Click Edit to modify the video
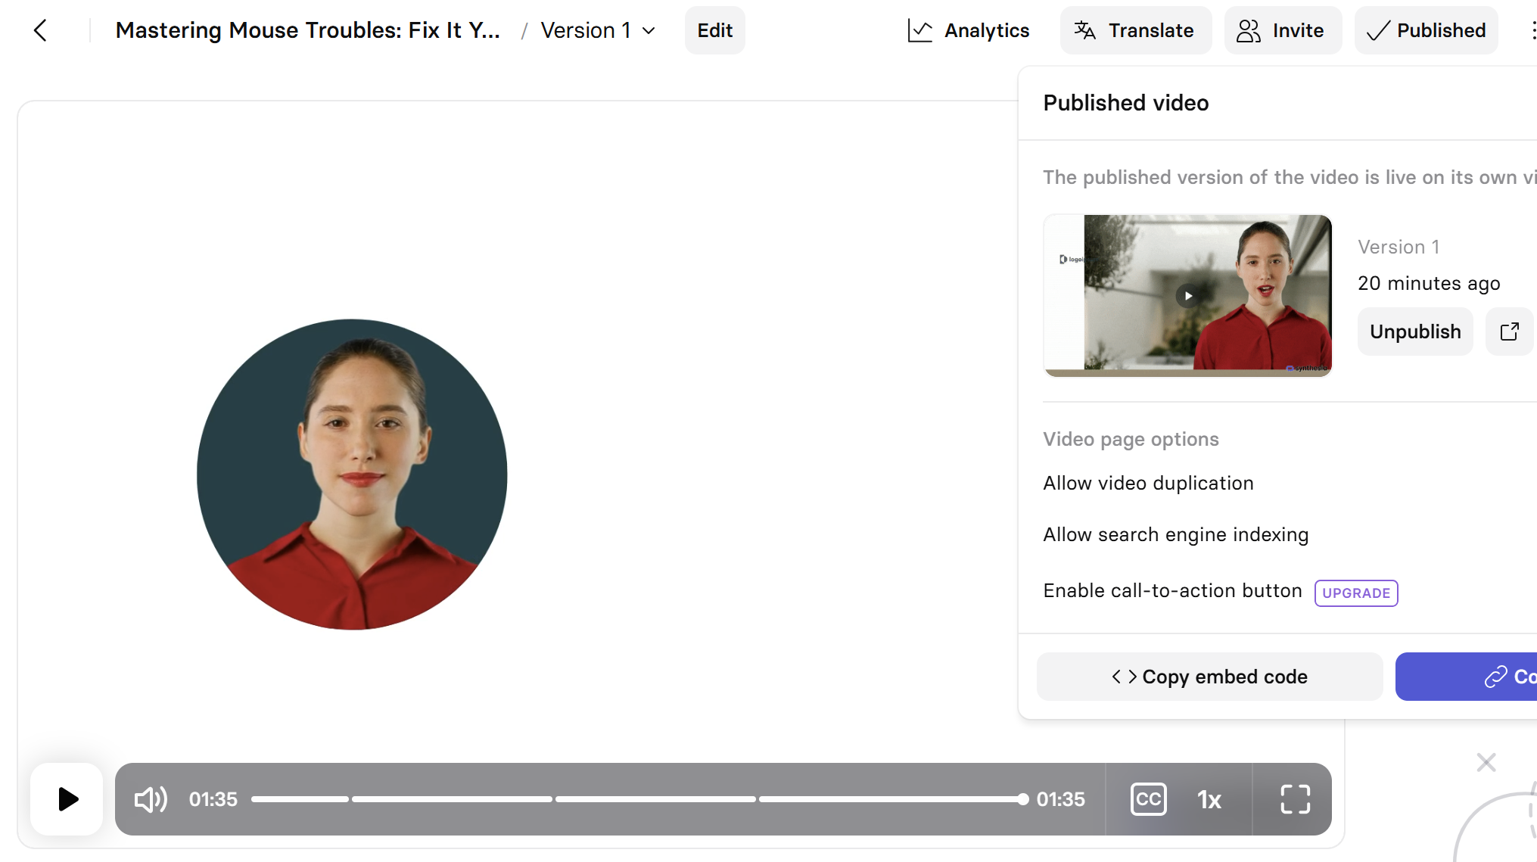 [x=714, y=30]
